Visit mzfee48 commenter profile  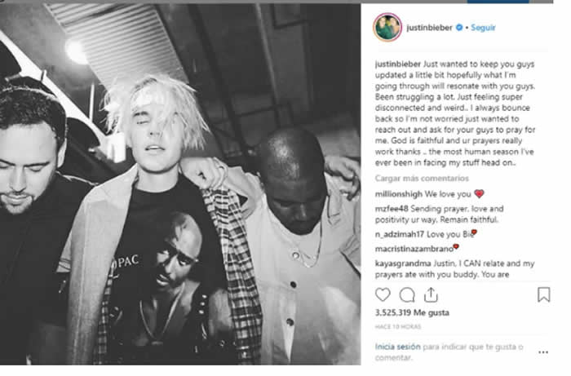(392, 209)
